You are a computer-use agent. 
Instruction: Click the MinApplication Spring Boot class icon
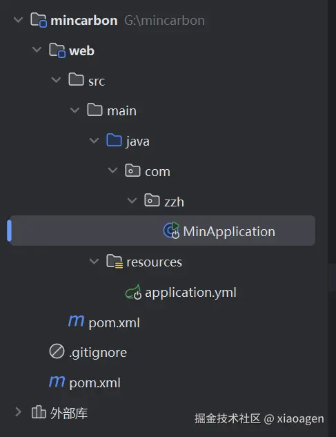tap(171, 231)
